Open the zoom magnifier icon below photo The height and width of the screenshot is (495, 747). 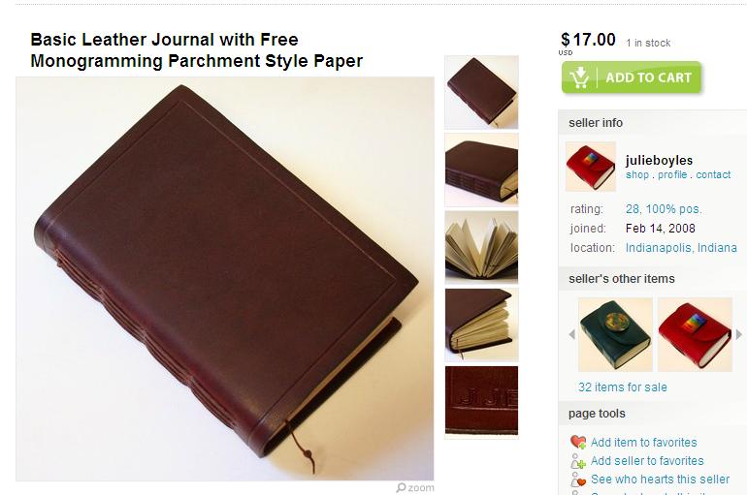coord(401,488)
